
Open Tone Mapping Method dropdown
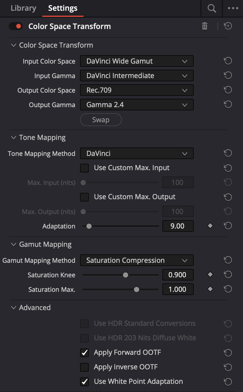click(x=137, y=153)
